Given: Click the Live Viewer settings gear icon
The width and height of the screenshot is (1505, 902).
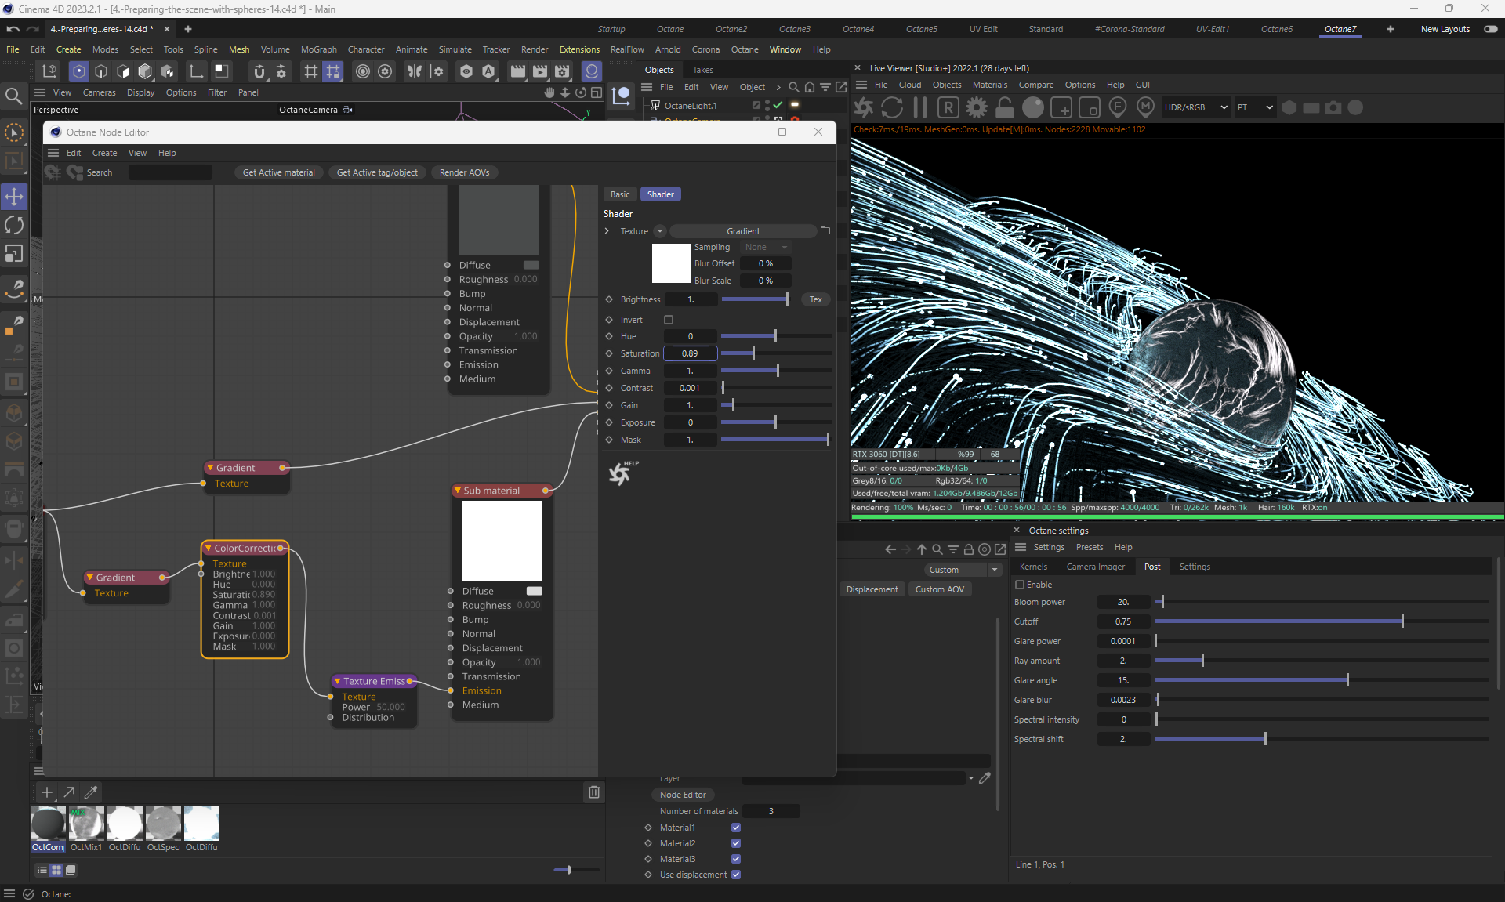Looking at the screenshot, I should tap(976, 107).
